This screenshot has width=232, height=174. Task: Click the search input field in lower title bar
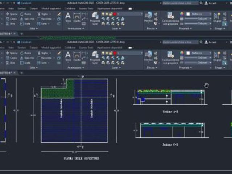click(181, 42)
